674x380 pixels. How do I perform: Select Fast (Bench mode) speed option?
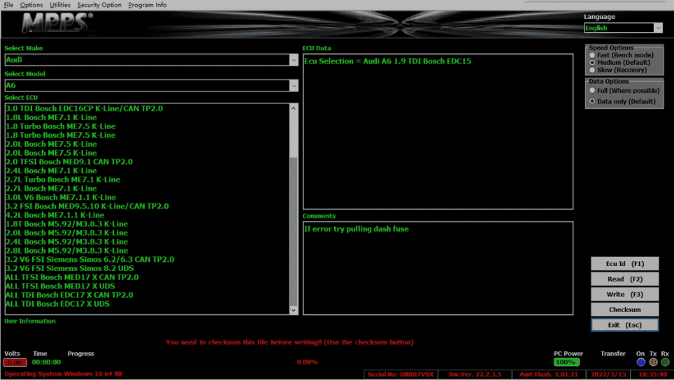pos(593,55)
